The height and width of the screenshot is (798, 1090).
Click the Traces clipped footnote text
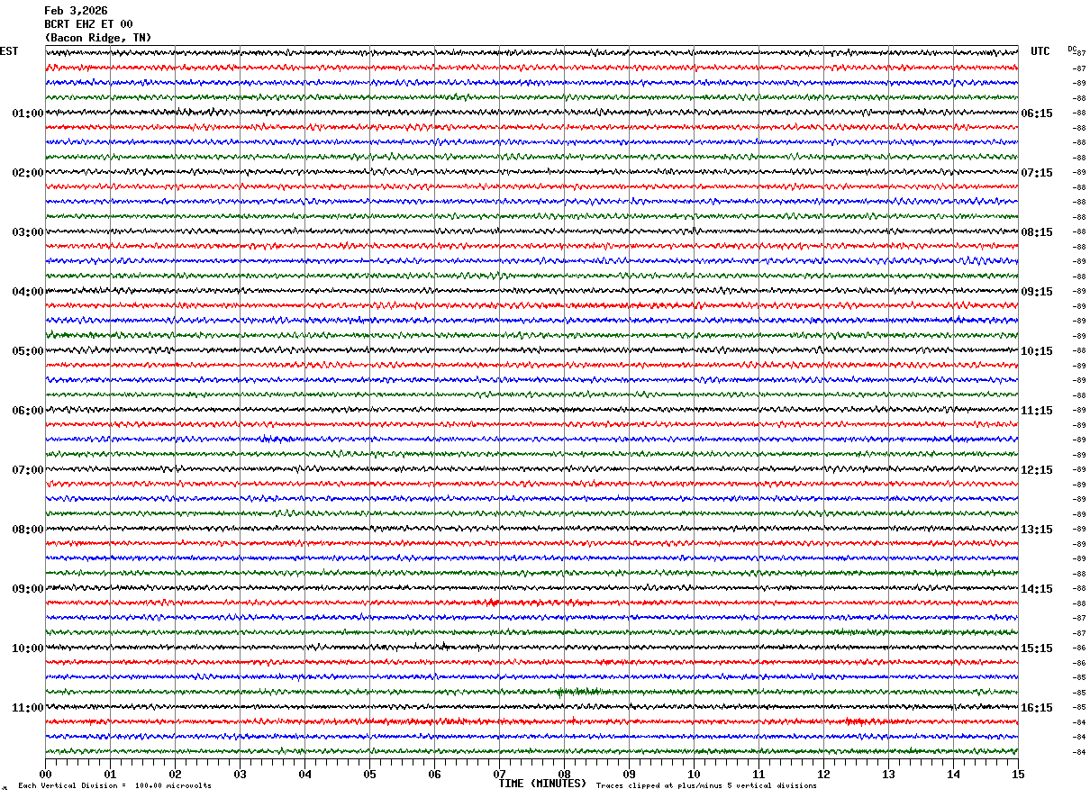[x=706, y=786]
